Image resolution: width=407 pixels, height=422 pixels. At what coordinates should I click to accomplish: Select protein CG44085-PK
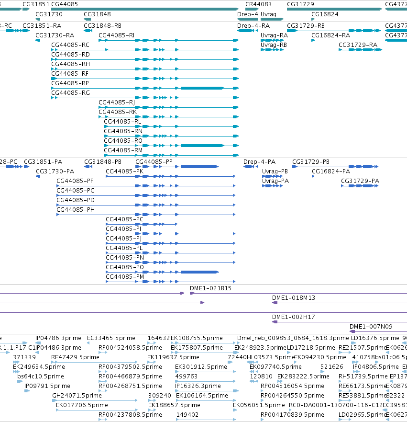[x=125, y=171]
